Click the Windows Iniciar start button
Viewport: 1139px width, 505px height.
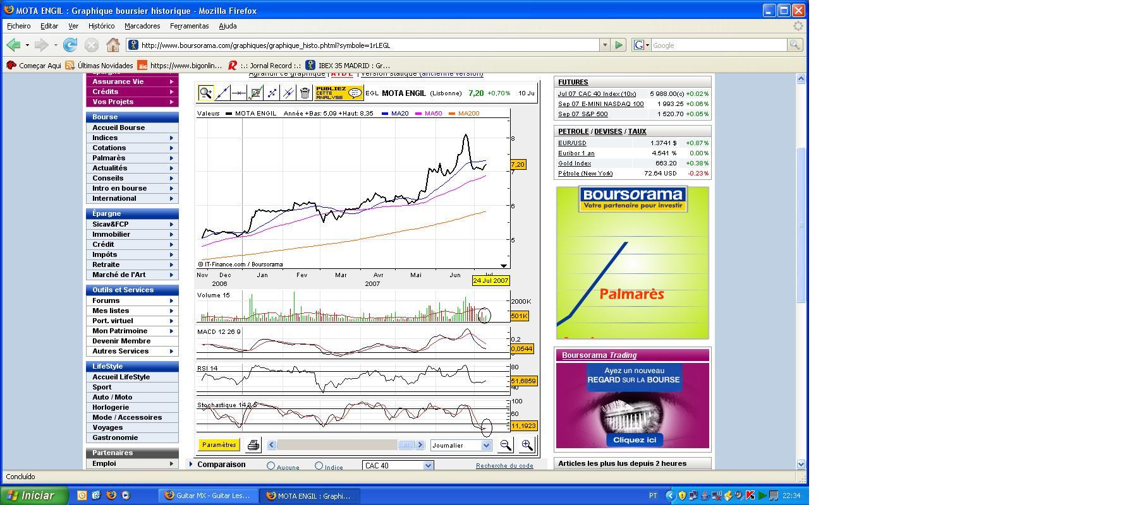pyautogui.click(x=34, y=496)
